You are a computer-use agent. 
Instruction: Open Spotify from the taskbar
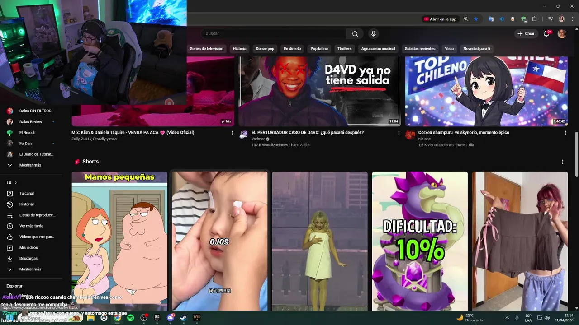tap(130, 318)
